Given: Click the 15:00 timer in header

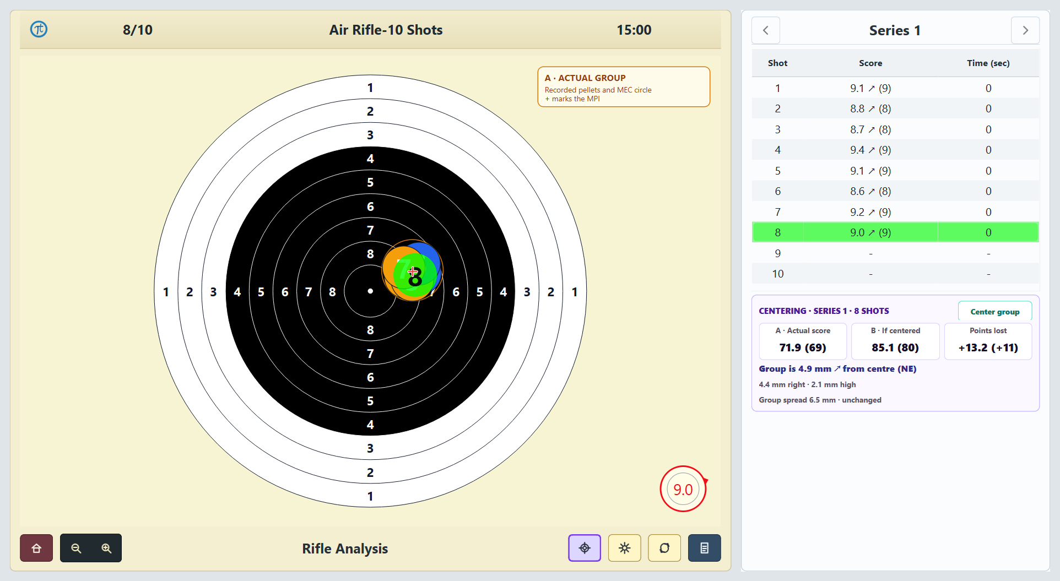Looking at the screenshot, I should 634,30.
